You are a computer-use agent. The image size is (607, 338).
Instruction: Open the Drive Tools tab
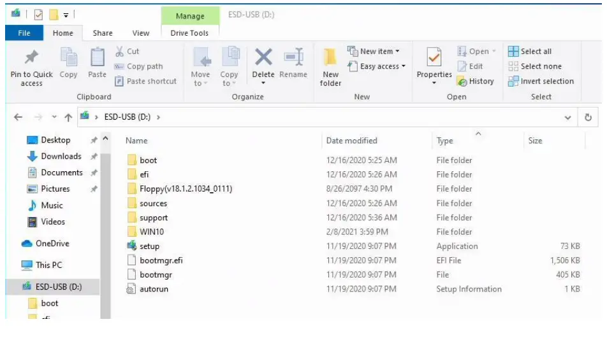click(189, 33)
